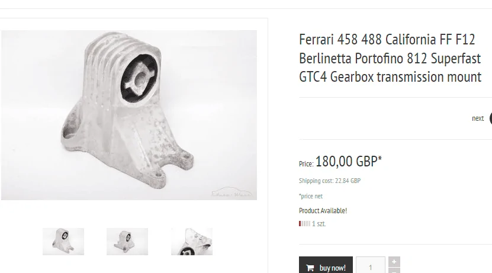
Task: Click the dark next-product arrow circle
Action: 491,118
